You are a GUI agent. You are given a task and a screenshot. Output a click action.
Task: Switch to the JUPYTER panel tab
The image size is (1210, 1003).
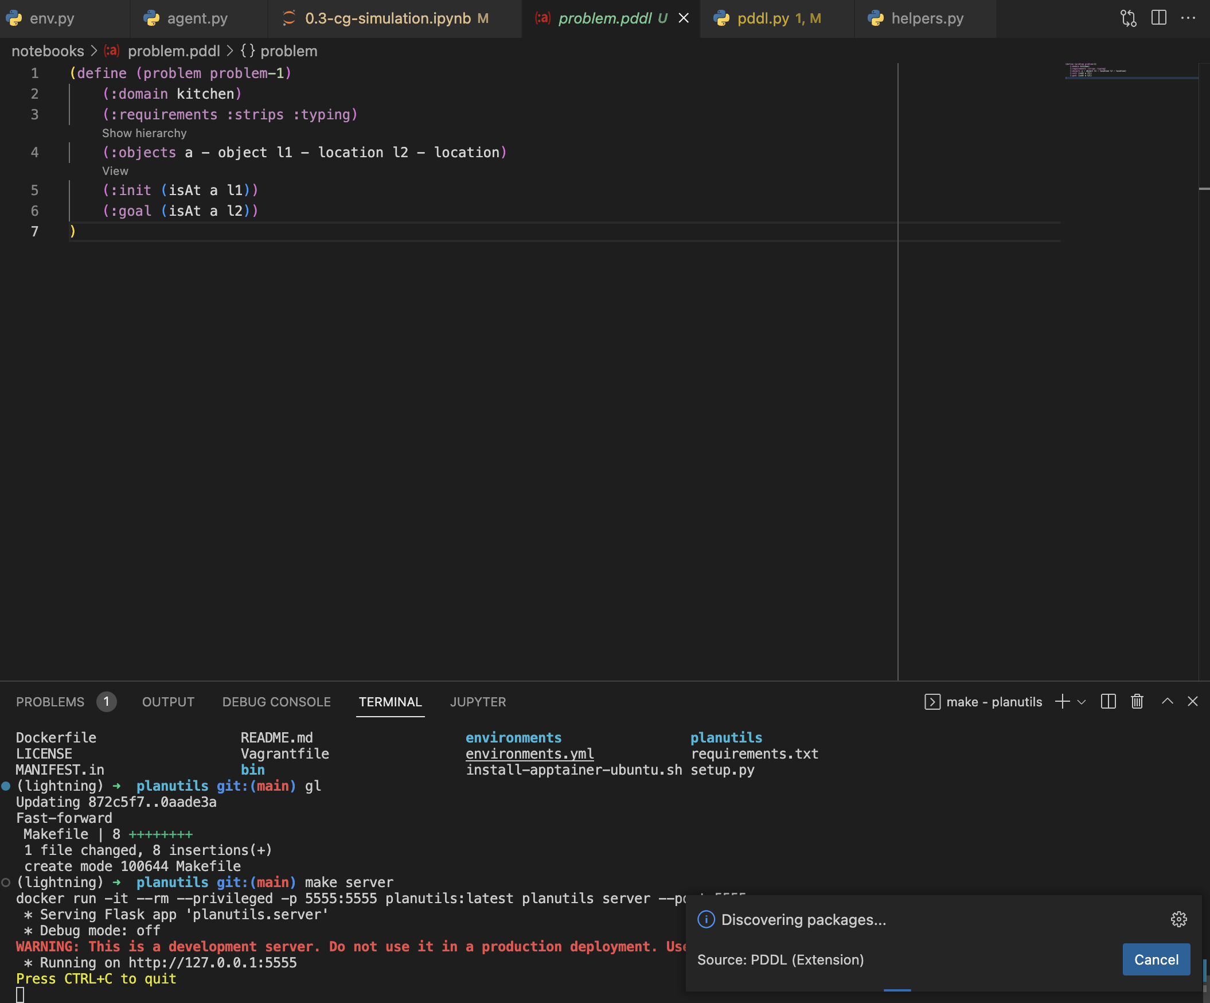click(x=478, y=702)
